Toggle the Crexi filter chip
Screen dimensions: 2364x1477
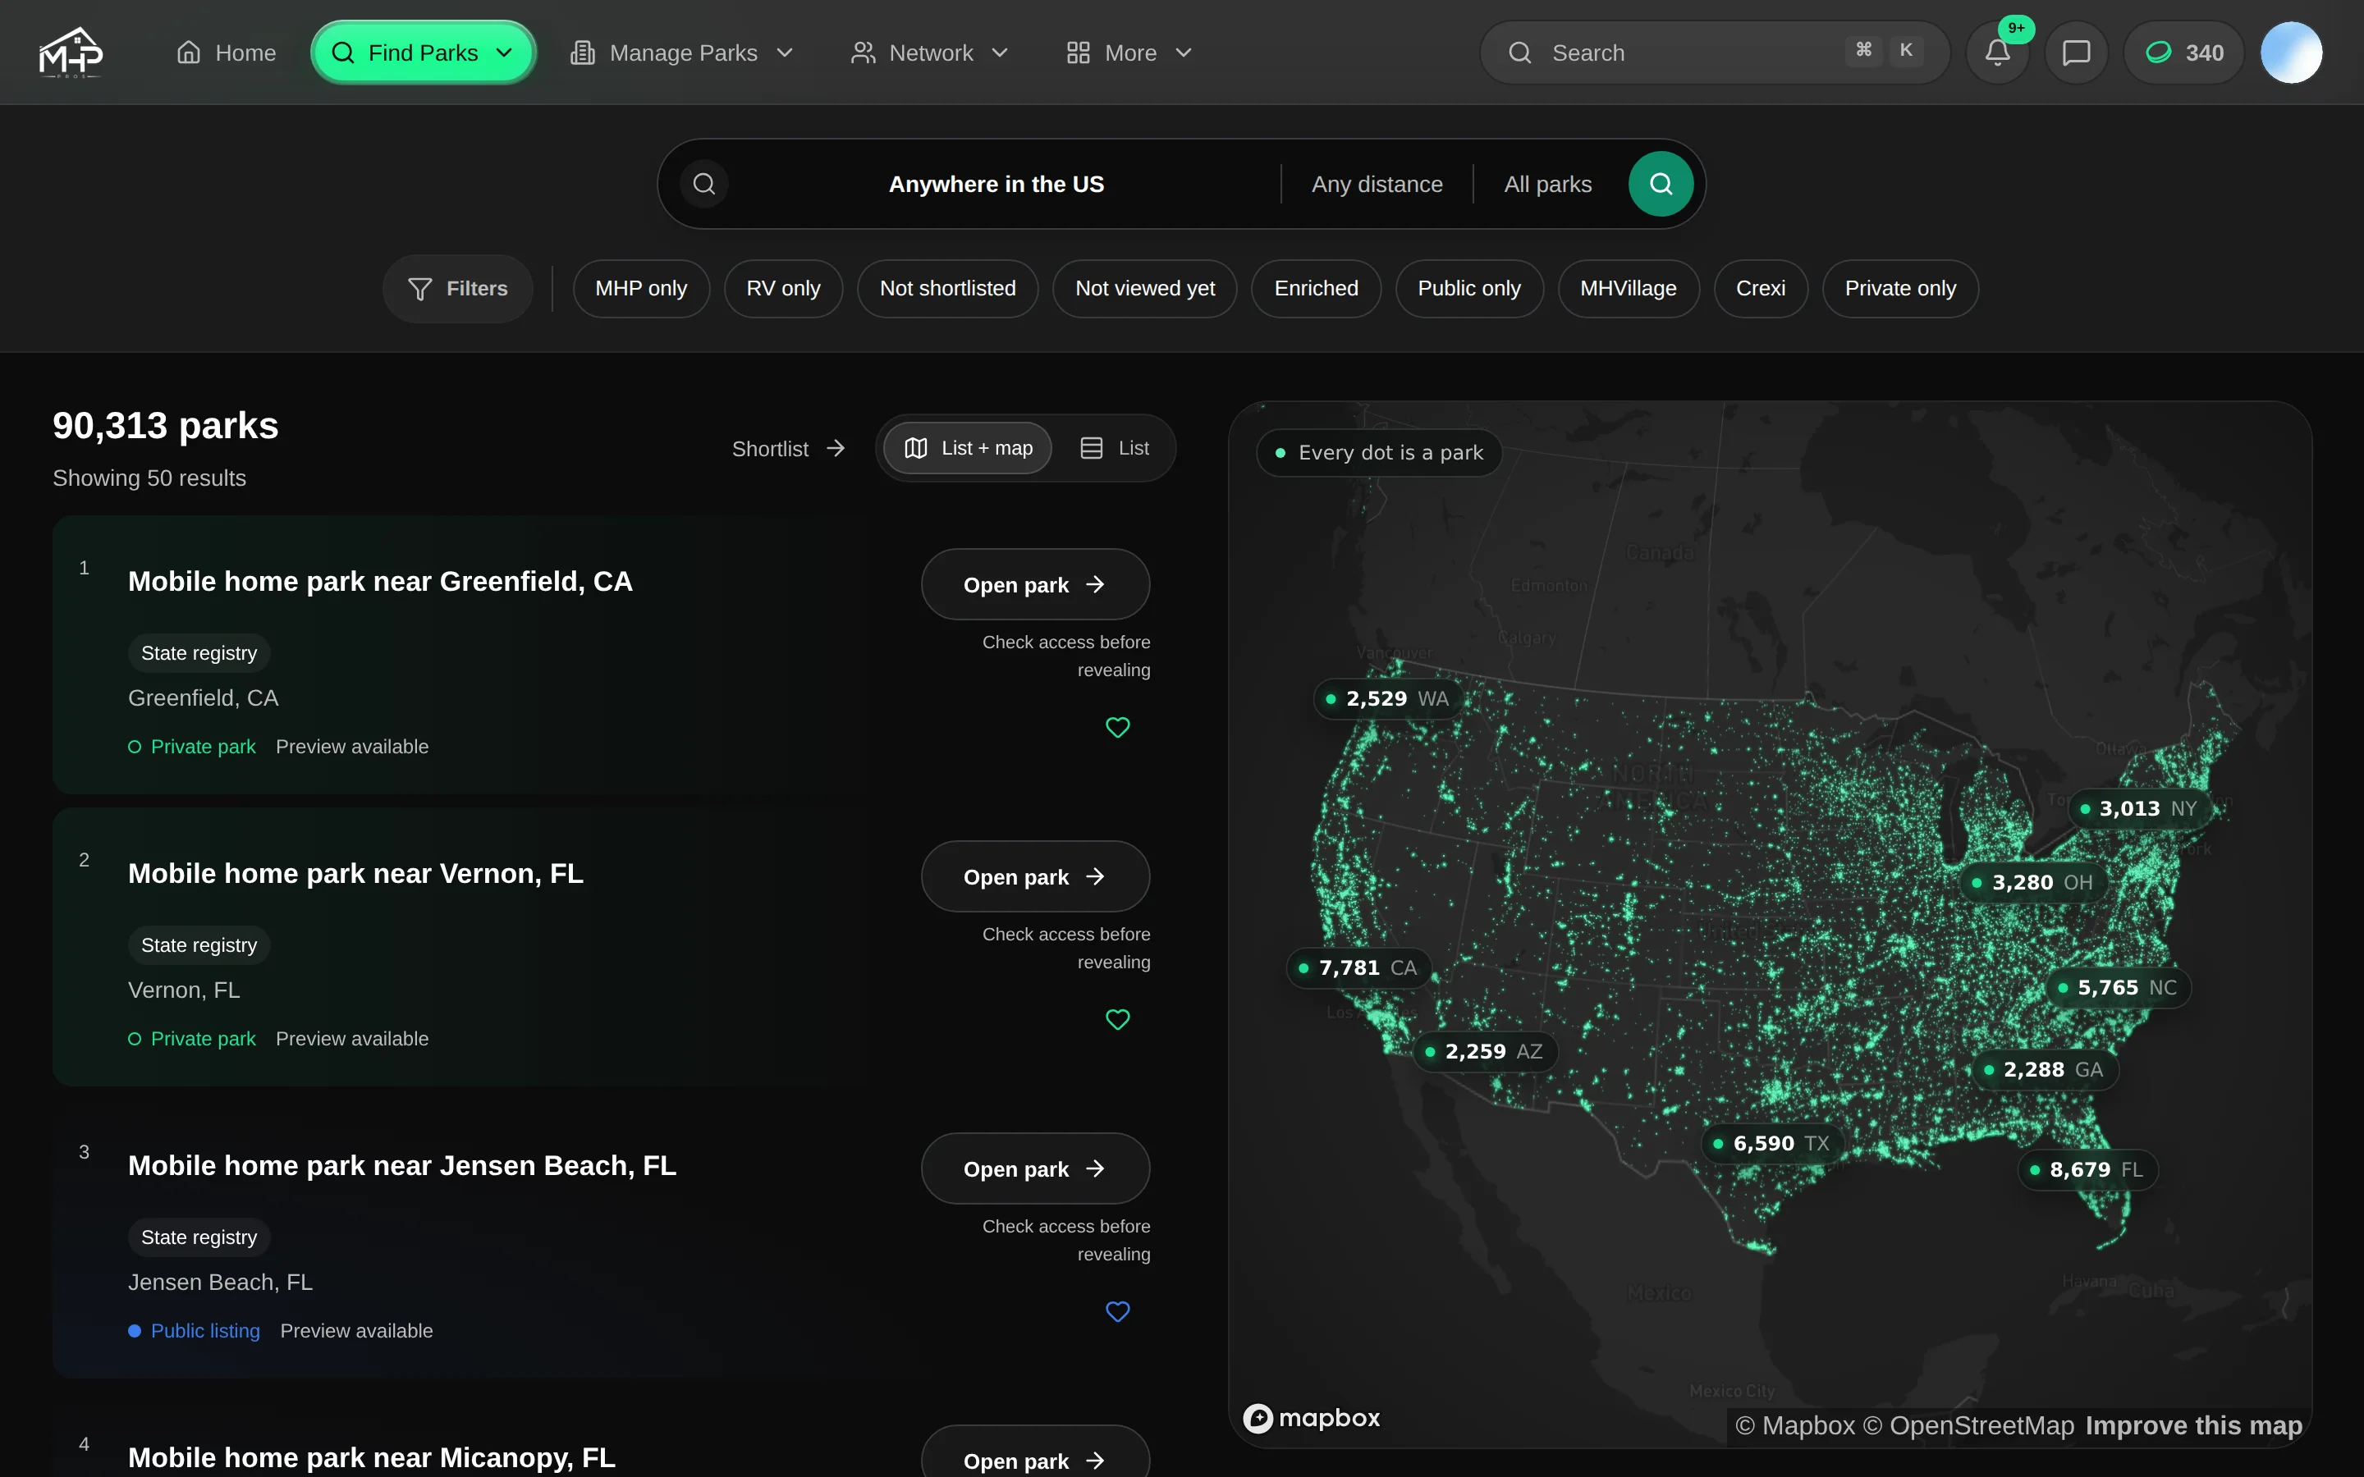click(1761, 288)
